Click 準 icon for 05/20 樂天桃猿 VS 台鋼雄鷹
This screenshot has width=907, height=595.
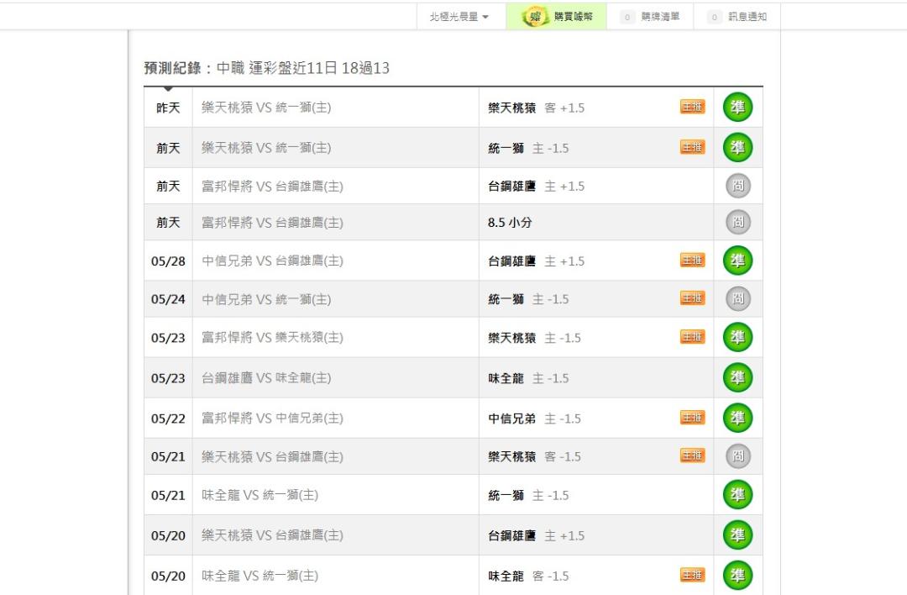coord(737,535)
